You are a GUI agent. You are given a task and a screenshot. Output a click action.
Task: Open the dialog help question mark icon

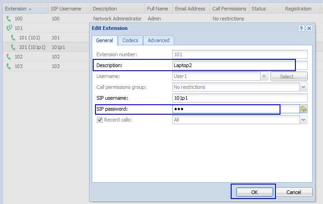coord(301,28)
